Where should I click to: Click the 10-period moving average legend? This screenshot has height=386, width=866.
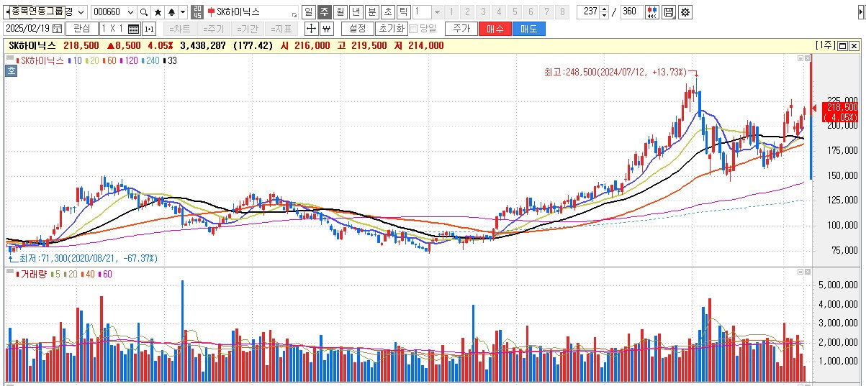click(76, 60)
